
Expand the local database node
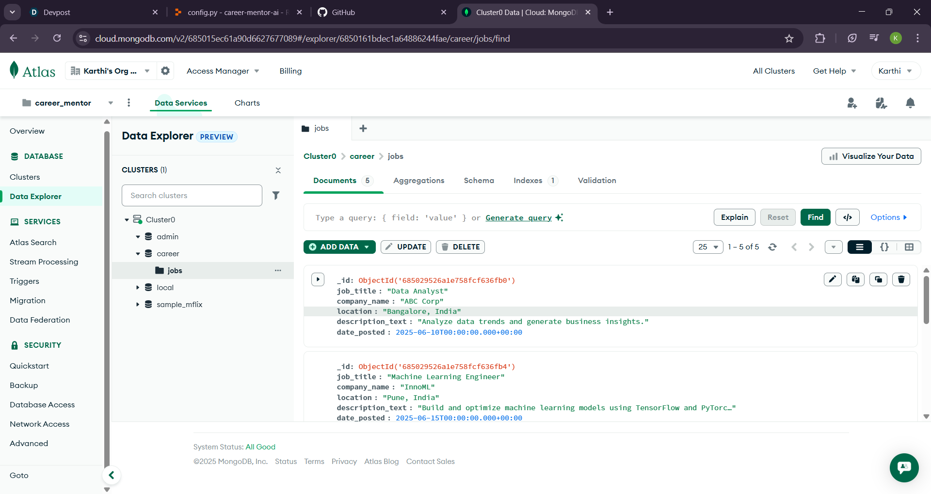pos(138,288)
